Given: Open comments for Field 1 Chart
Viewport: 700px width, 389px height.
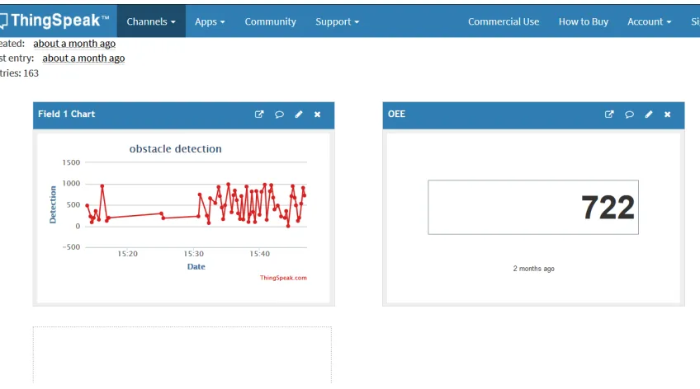Looking at the screenshot, I should pyautogui.click(x=279, y=115).
